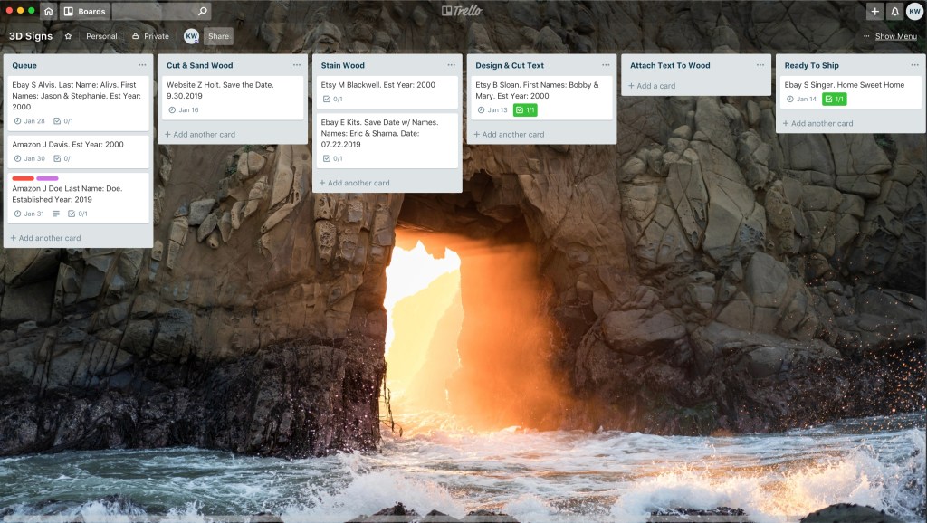Viewport: 927px width, 523px height.
Task: Click 0/1 checklist badge on Etsy M Blackwell card
Action: (x=332, y=100)
